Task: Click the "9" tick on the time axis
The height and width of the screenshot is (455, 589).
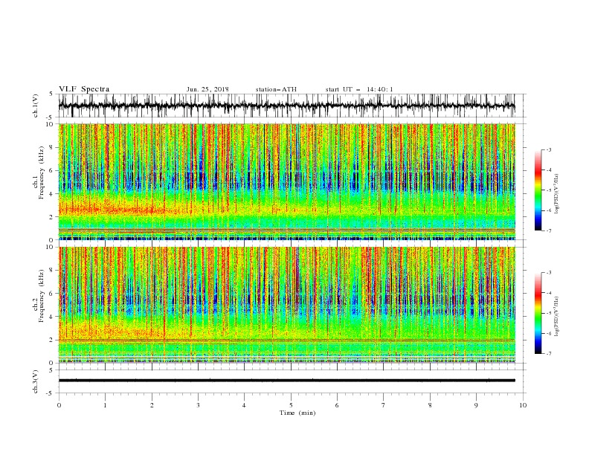Action: coord(476,405)
